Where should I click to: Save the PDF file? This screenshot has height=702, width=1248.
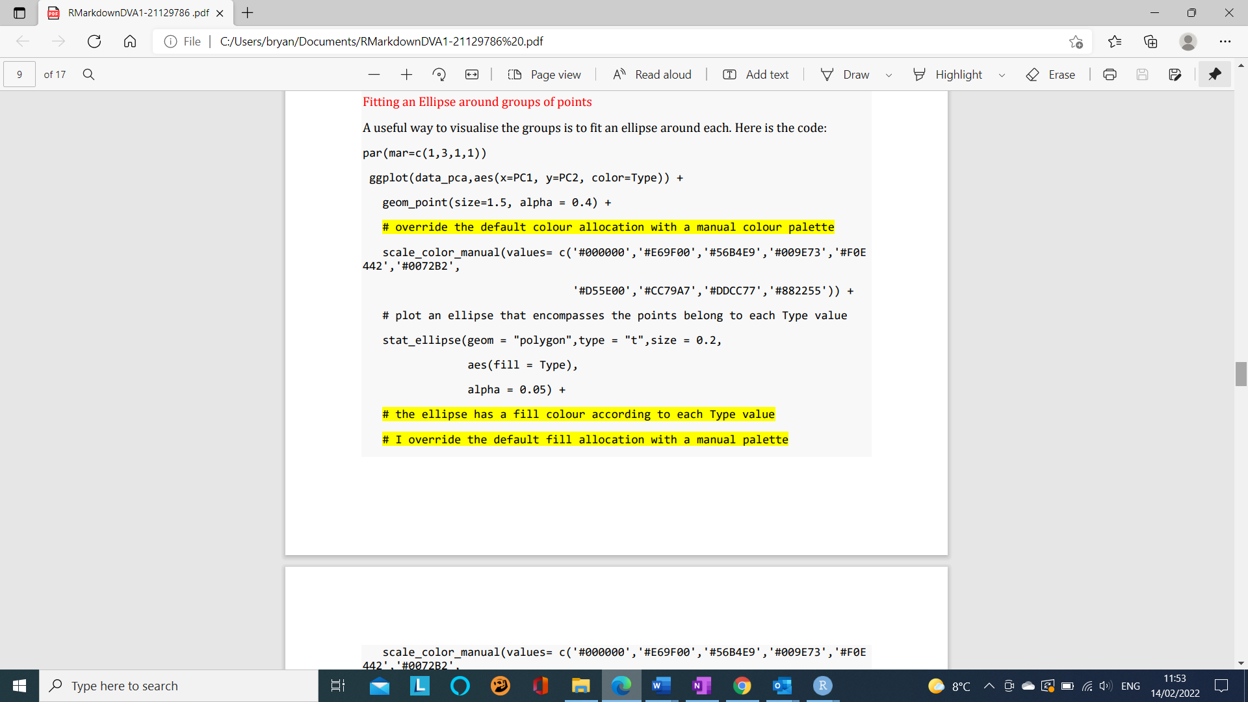[1142, 74]
